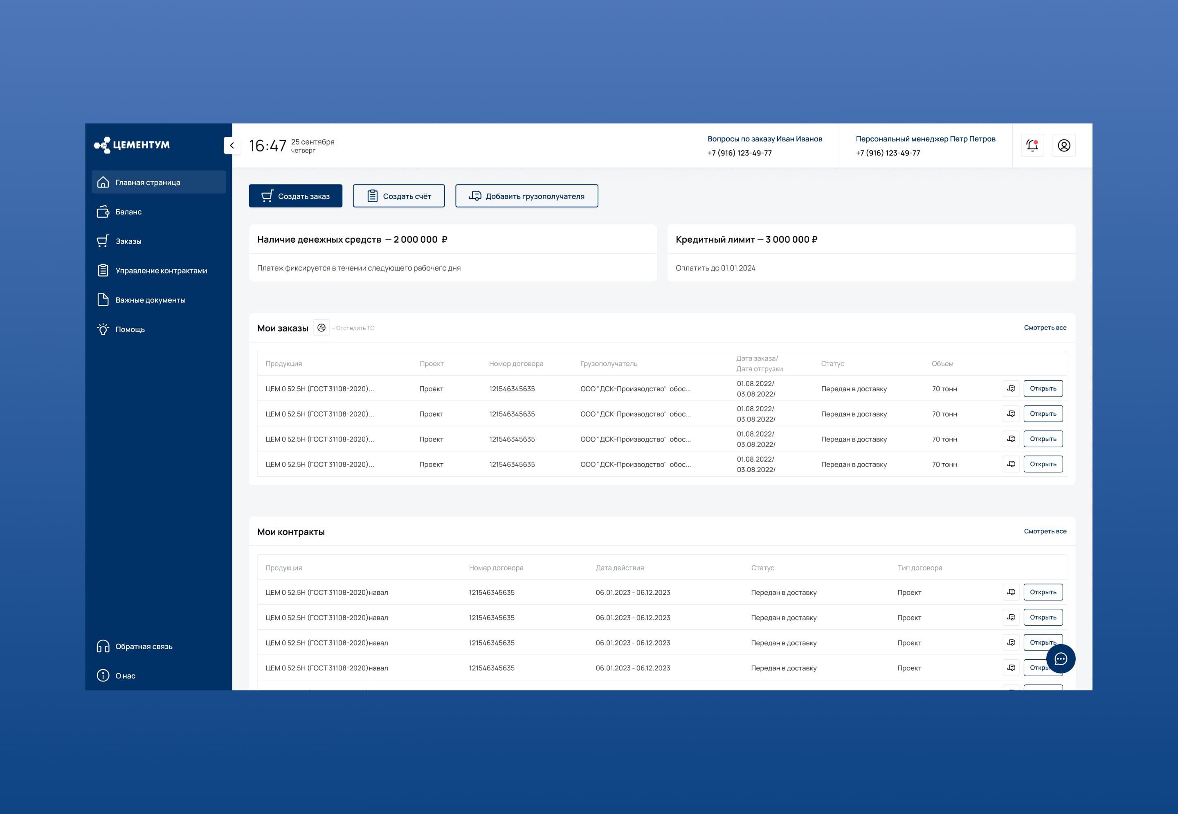Click the Создать счёт button

[399, 196]
